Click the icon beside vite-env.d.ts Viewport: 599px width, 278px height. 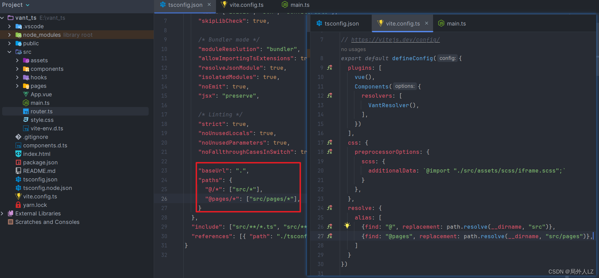[x=26, y=128]
